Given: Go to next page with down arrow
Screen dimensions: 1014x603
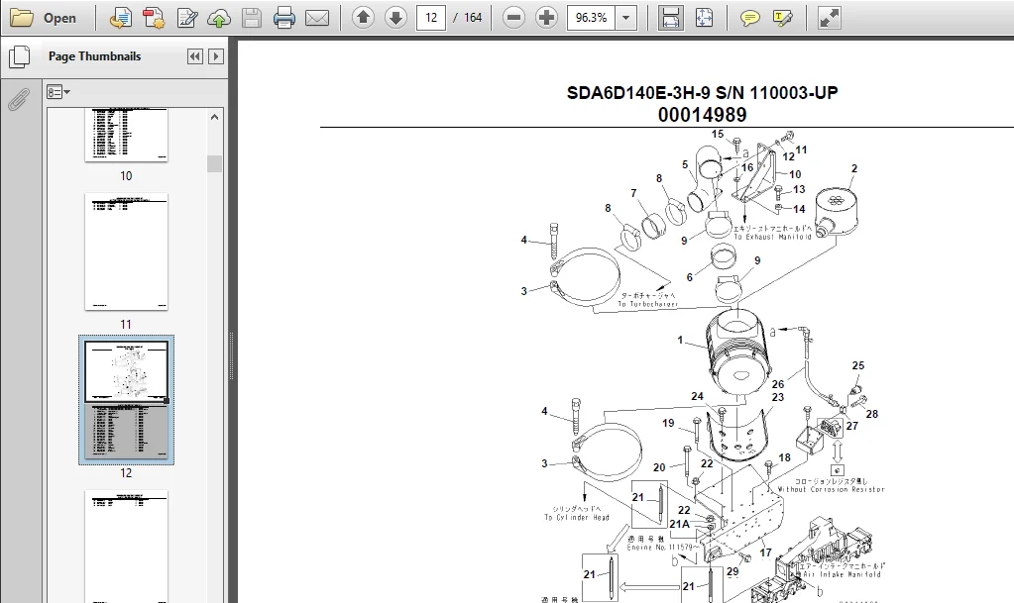Looking at the screenshot, I should [x=395, y=18].
